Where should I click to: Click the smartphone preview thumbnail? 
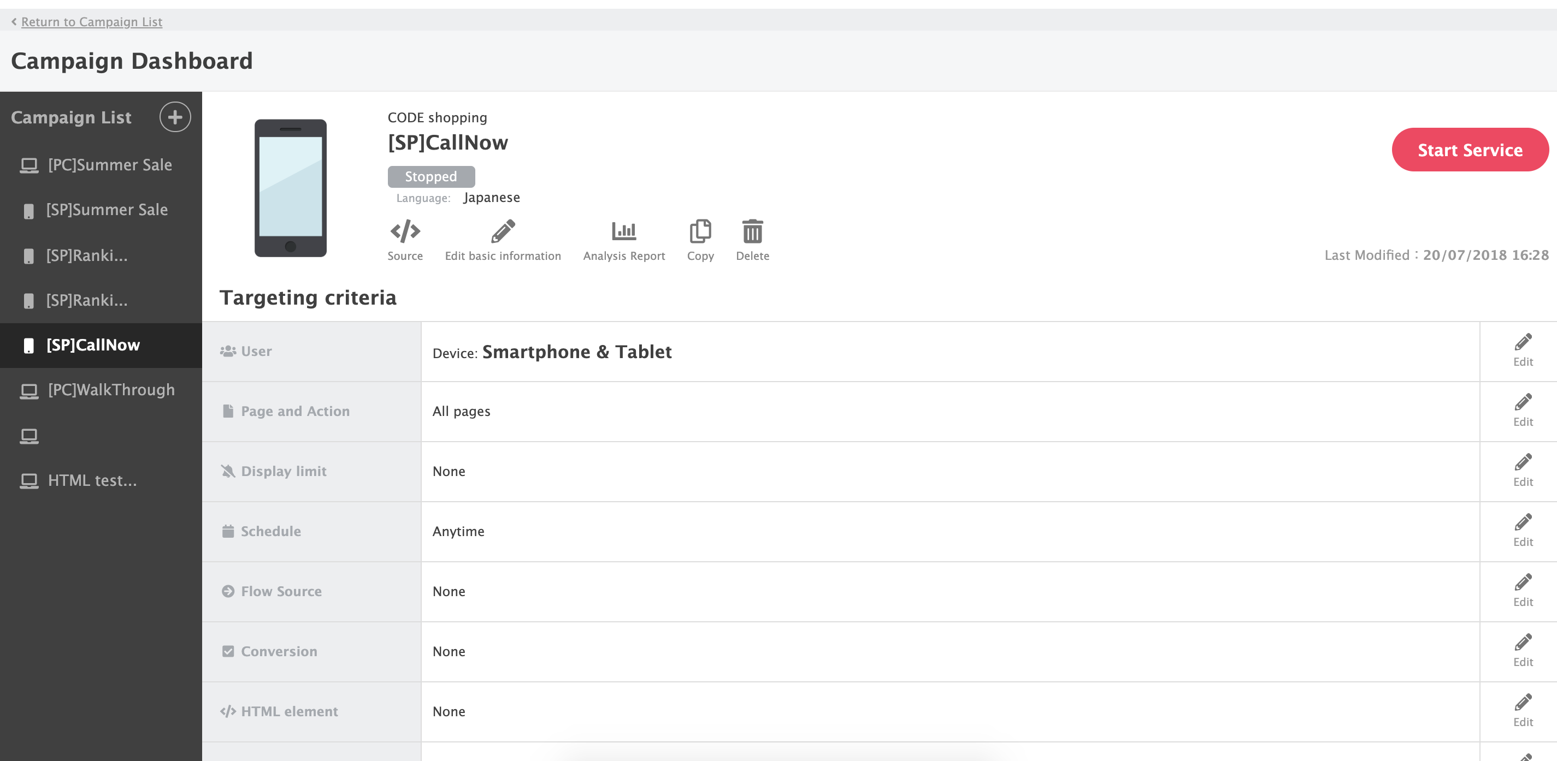tap(290, 188)
